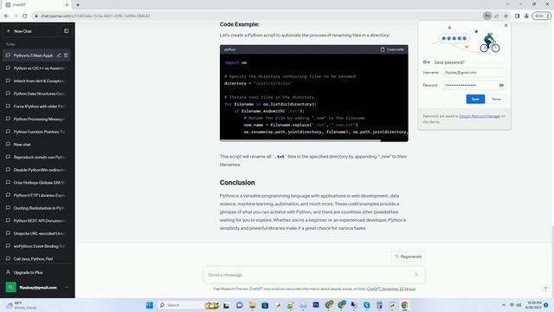Open File Explorer from the taskbar
Screen dimensions: 554x312
(x=252, y=305)
